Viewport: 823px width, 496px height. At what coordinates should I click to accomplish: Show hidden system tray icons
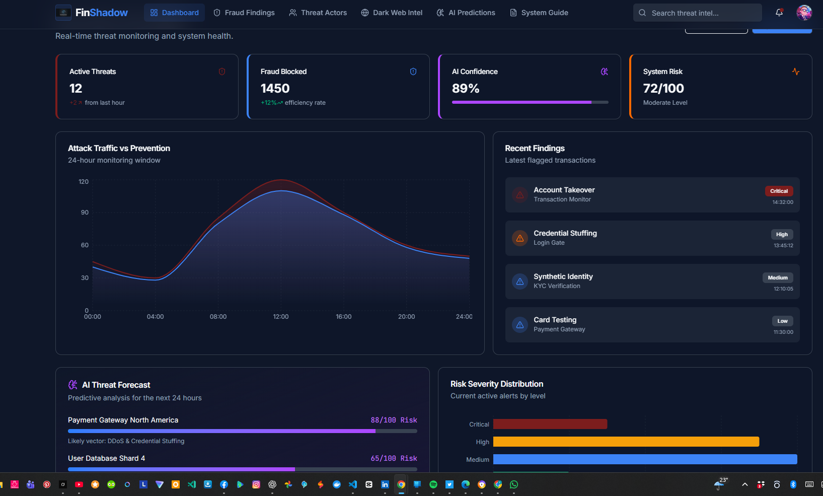[745, 484]
